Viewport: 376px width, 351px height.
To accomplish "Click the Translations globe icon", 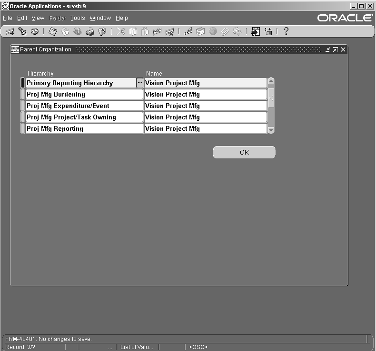I will pos(213,31).
